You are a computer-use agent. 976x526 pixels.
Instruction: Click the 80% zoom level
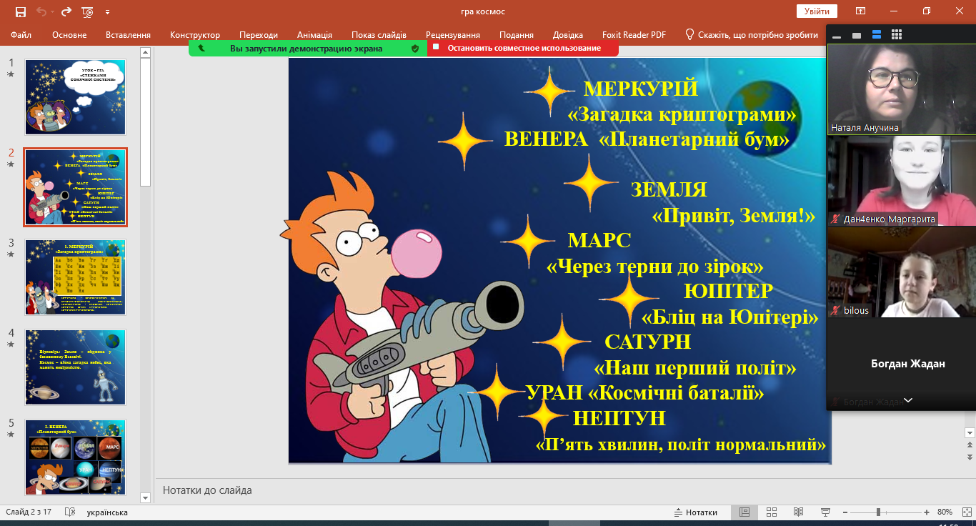coord(945,512)
